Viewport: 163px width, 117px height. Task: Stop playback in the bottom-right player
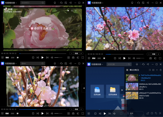pyautogui.click(x=95, y=114)
